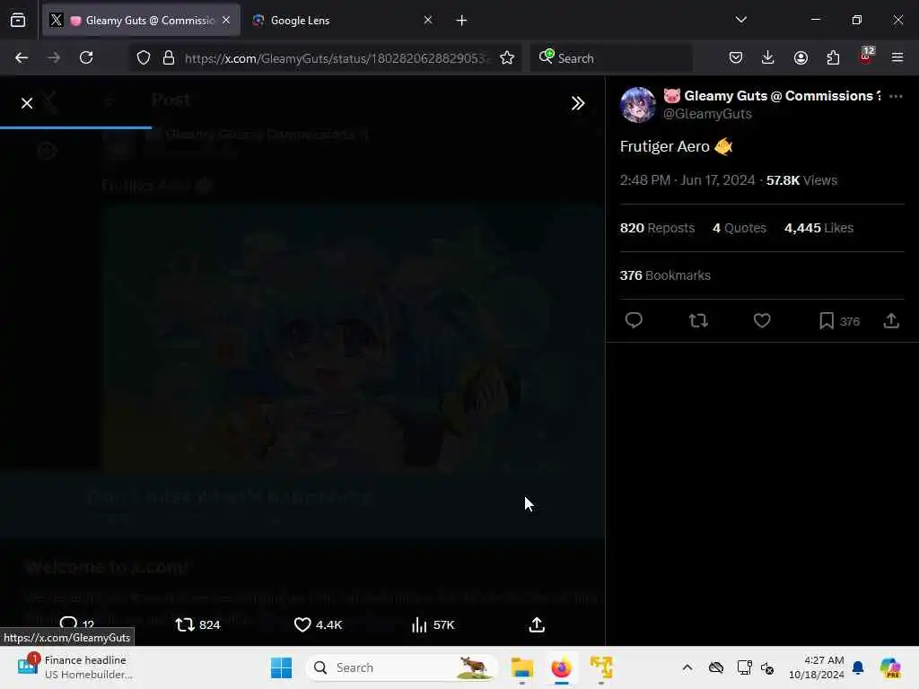Image resolution: width=919 pixels, height=689 pixels.
Task: Save page to Pocket
Action: point(736,57)
